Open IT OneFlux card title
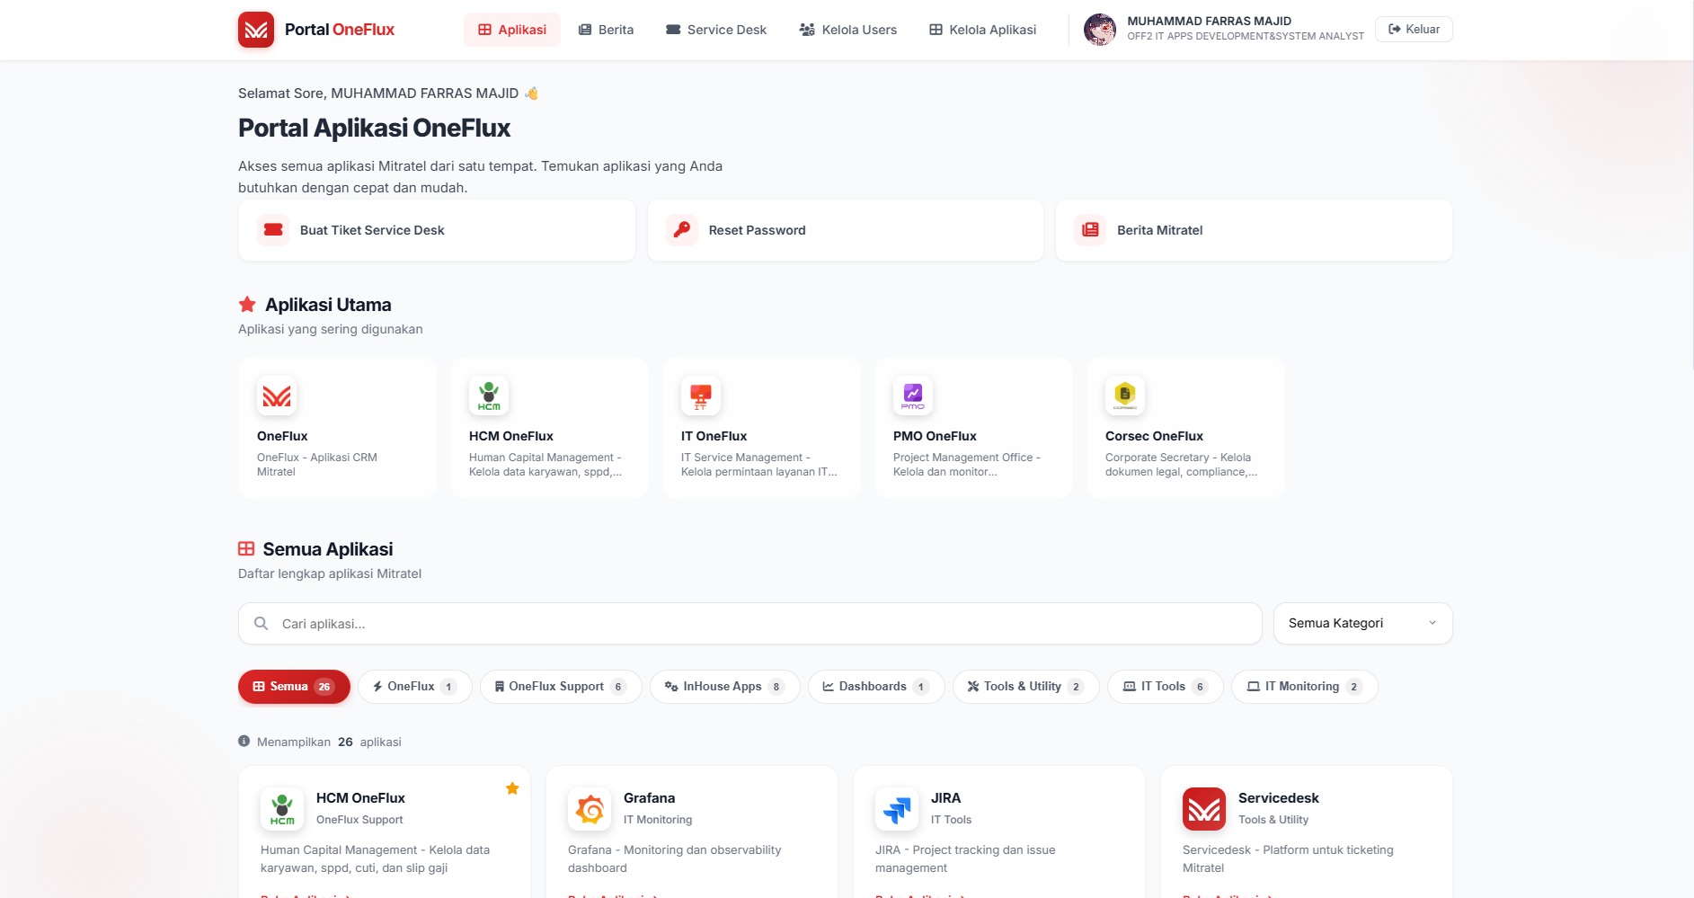 tap(714, 436)
